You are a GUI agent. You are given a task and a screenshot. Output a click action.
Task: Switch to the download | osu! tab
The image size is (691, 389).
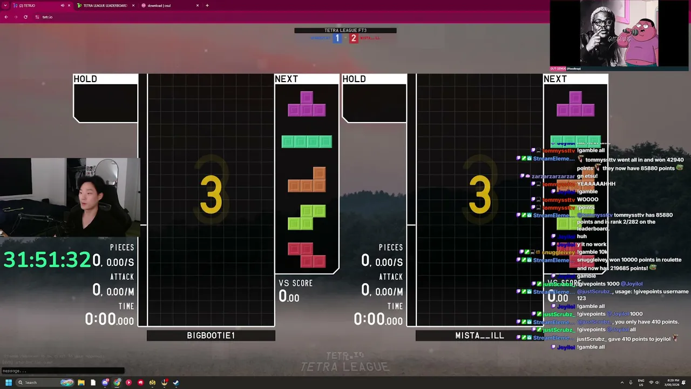(x=170, y=5)
